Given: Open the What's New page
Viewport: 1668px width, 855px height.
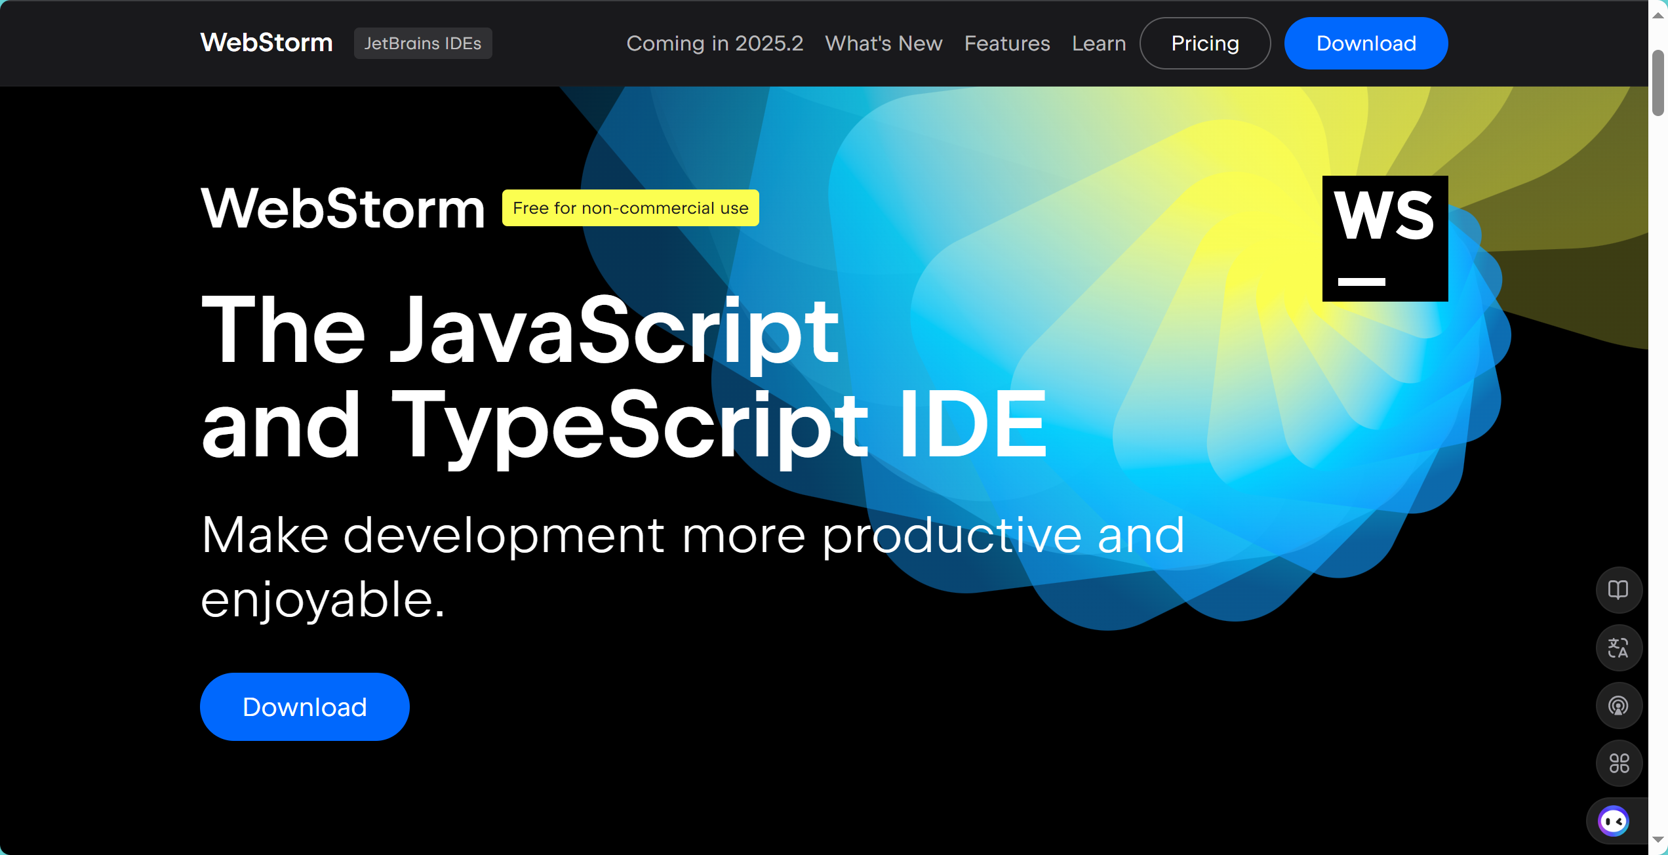Looking at the screenshot, I should point(883,43).
